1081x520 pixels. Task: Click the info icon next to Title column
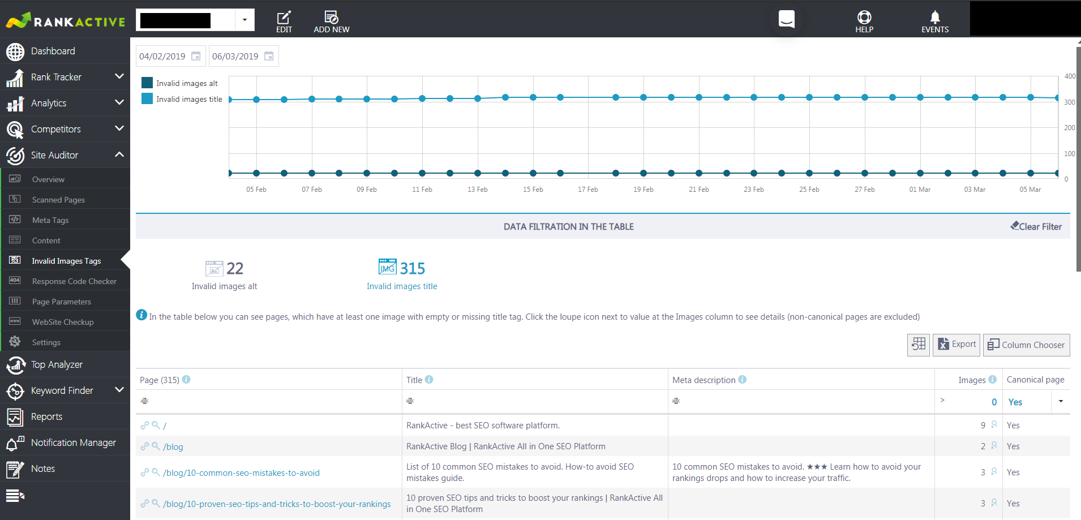pos(429,380)
